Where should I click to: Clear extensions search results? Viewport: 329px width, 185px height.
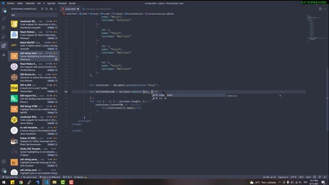tap(51, 9)
